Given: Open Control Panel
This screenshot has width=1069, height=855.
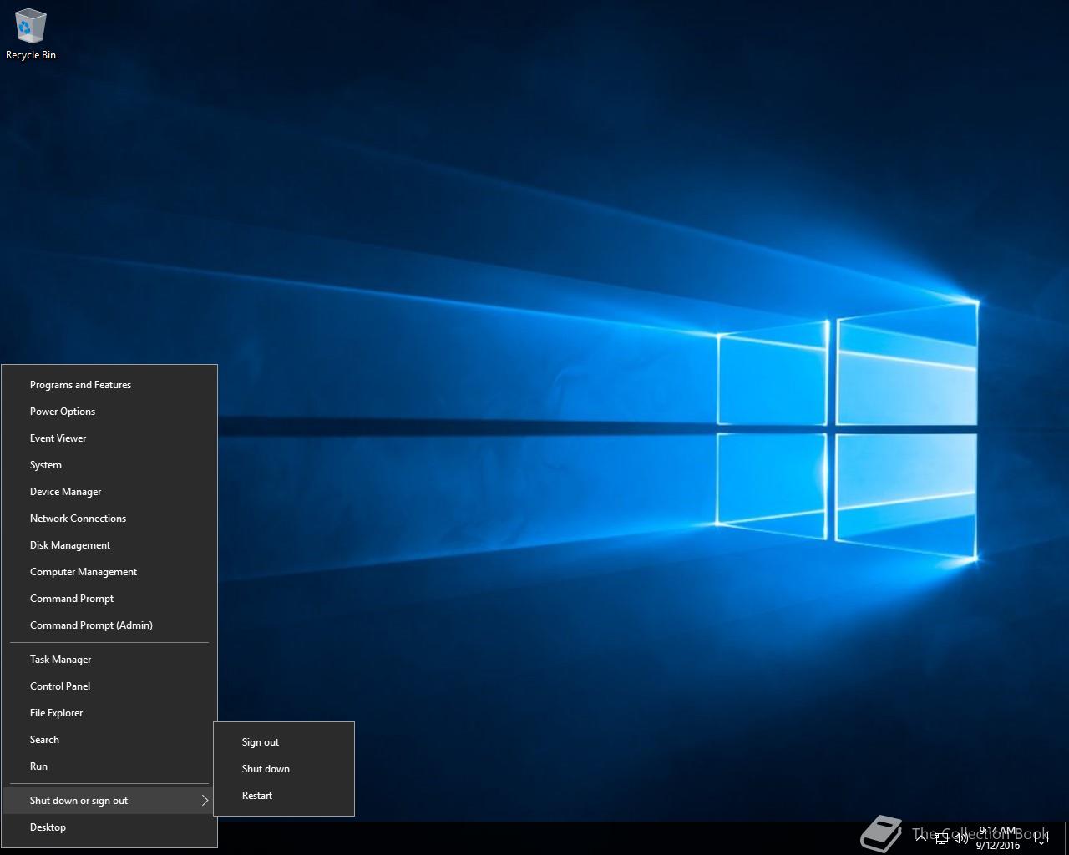Looking at the screenshot, I should (60, 686).
